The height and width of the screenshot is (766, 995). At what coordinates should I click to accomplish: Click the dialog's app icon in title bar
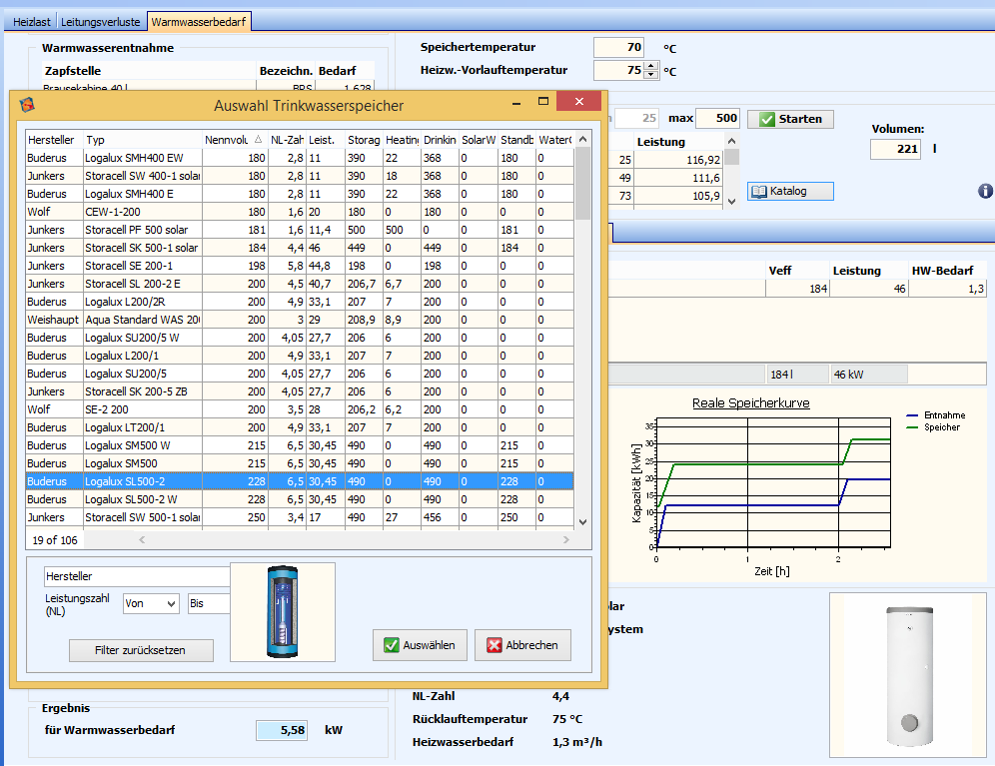click(x=27, y=105)
